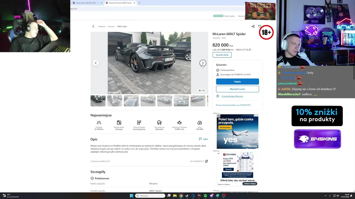Open the Częstochowa, Błeszno location link
The width and height of the screenshot is (355, 199).
pos(232,96)
